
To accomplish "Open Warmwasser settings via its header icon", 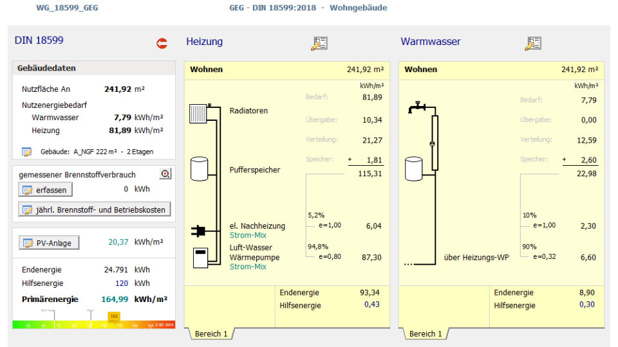I will 532,43.
